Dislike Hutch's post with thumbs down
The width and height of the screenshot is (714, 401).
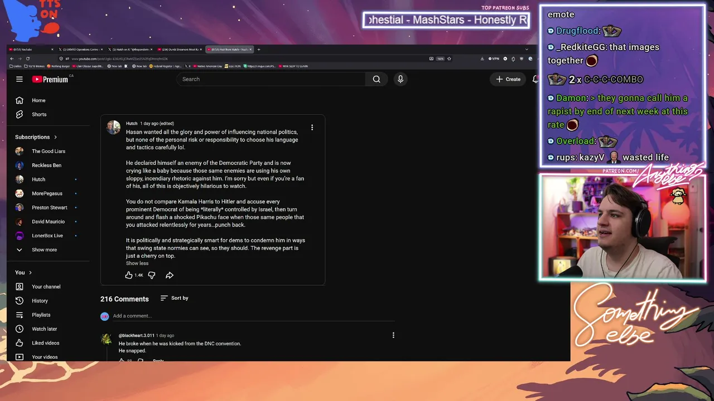[x=152, y=275]
